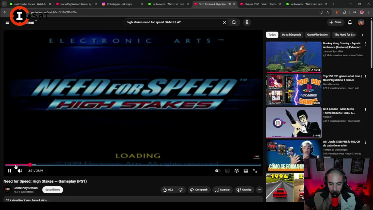
Task: Open the three-dot menu below the video
Action: click(259, 190)
